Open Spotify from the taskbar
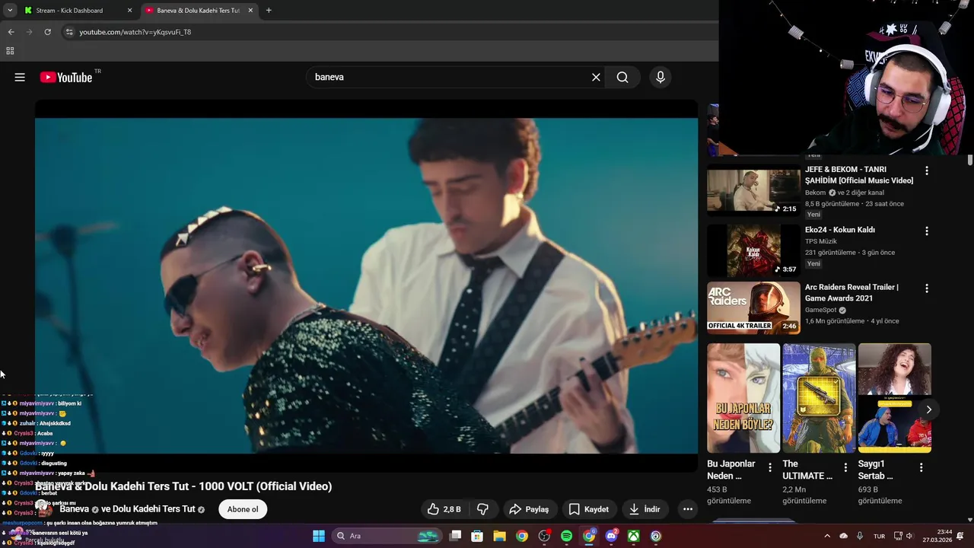This screenshot has width=974, height=548. click(x=566, y=536)
